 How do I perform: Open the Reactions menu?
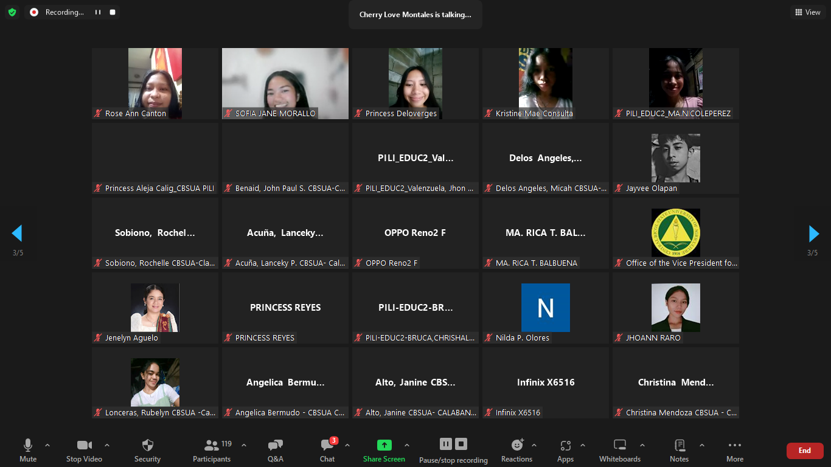point(516,450)
